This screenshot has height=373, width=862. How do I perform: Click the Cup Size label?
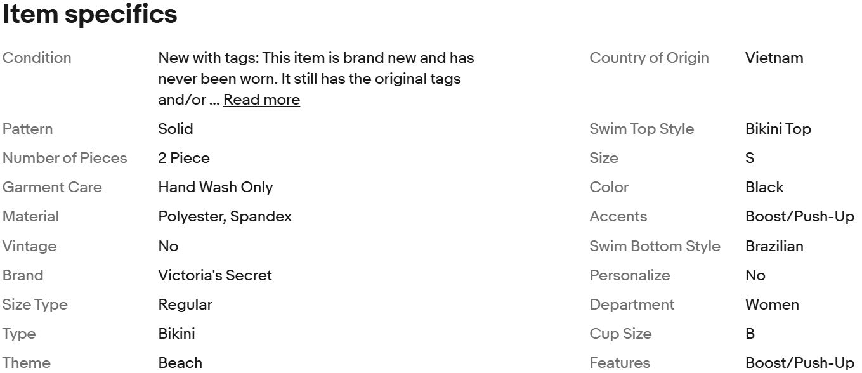click(620, 334)
